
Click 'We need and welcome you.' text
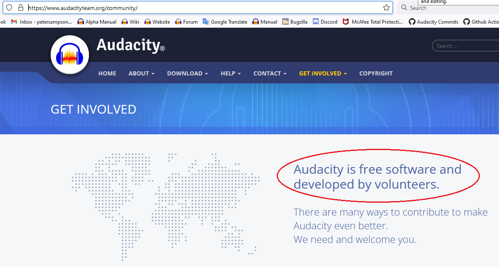355,239
